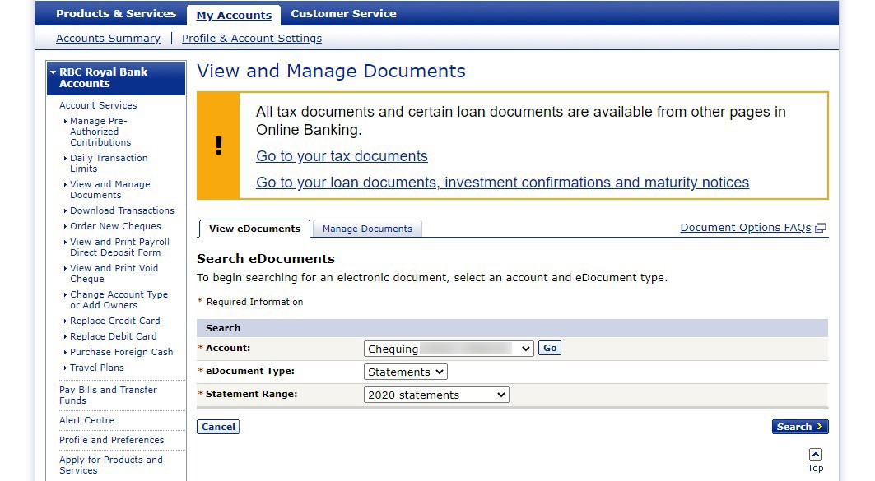Viewport: 875px width, 481px height.
Task: Click the Cancel button
Action: pos(218,427)
